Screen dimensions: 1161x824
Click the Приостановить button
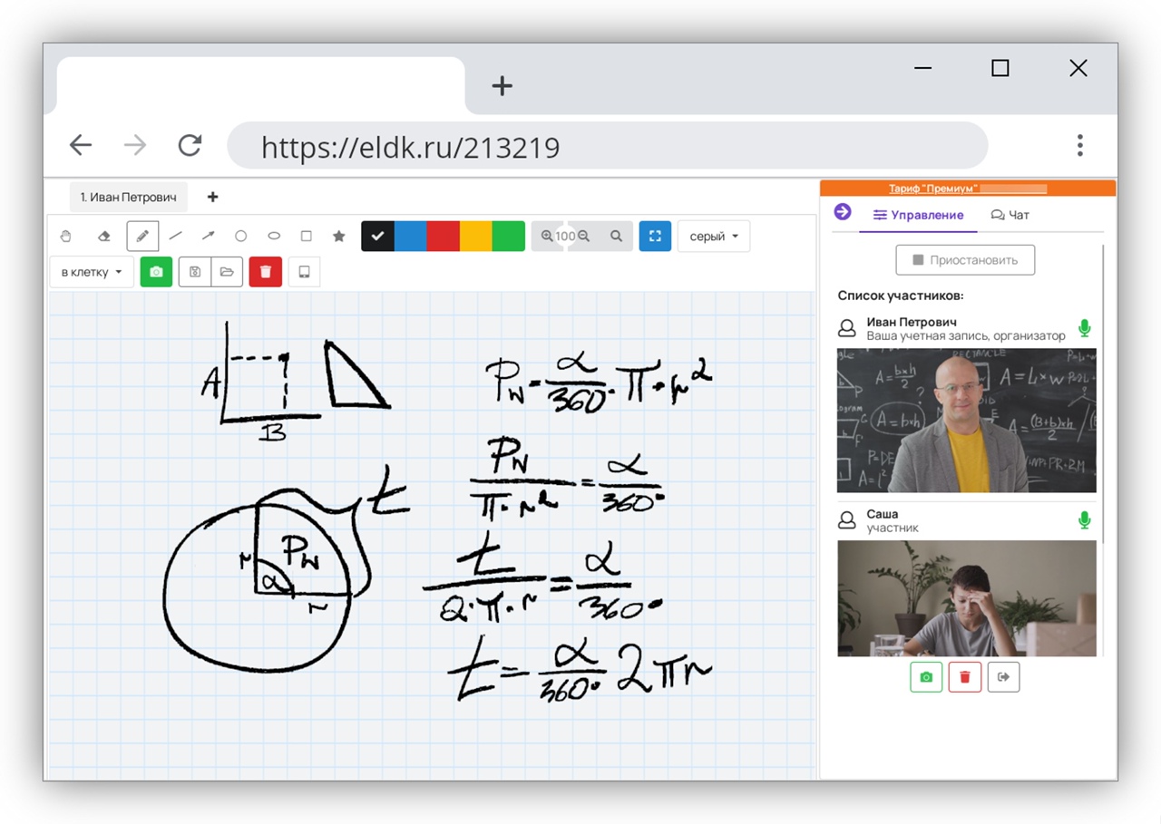[965, 259]
